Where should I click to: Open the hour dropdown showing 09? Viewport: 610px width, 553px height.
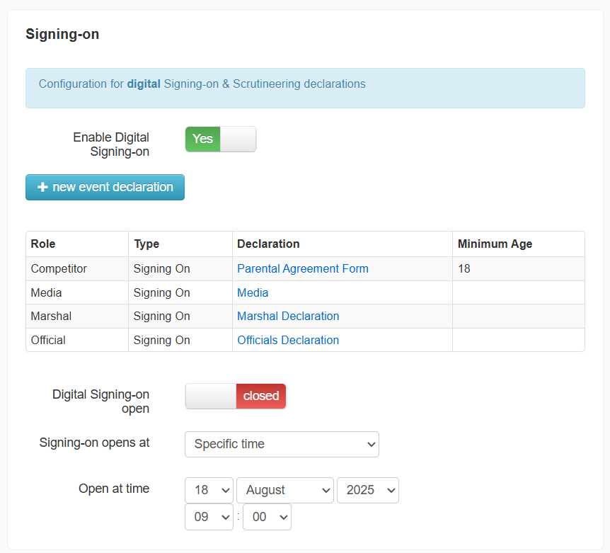click(209, 517)
